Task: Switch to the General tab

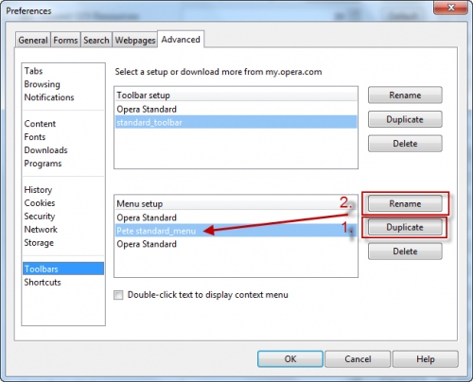Action: pos(33,41)
